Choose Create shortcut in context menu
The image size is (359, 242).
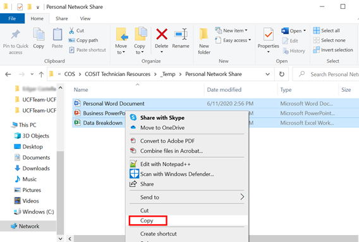[187, 234]
